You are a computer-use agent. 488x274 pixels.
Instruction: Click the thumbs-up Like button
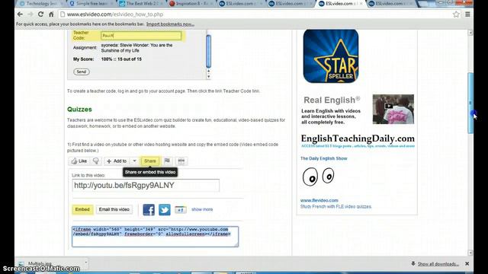(x=79, y=161)
